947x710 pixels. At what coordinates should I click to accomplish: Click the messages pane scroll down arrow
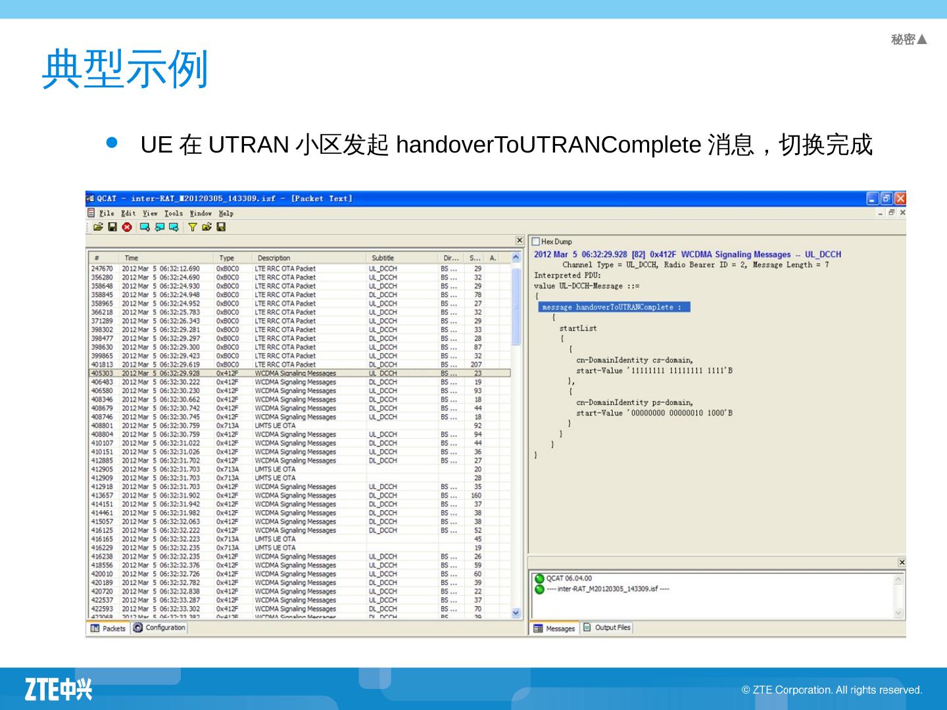(x=898, y=613)
